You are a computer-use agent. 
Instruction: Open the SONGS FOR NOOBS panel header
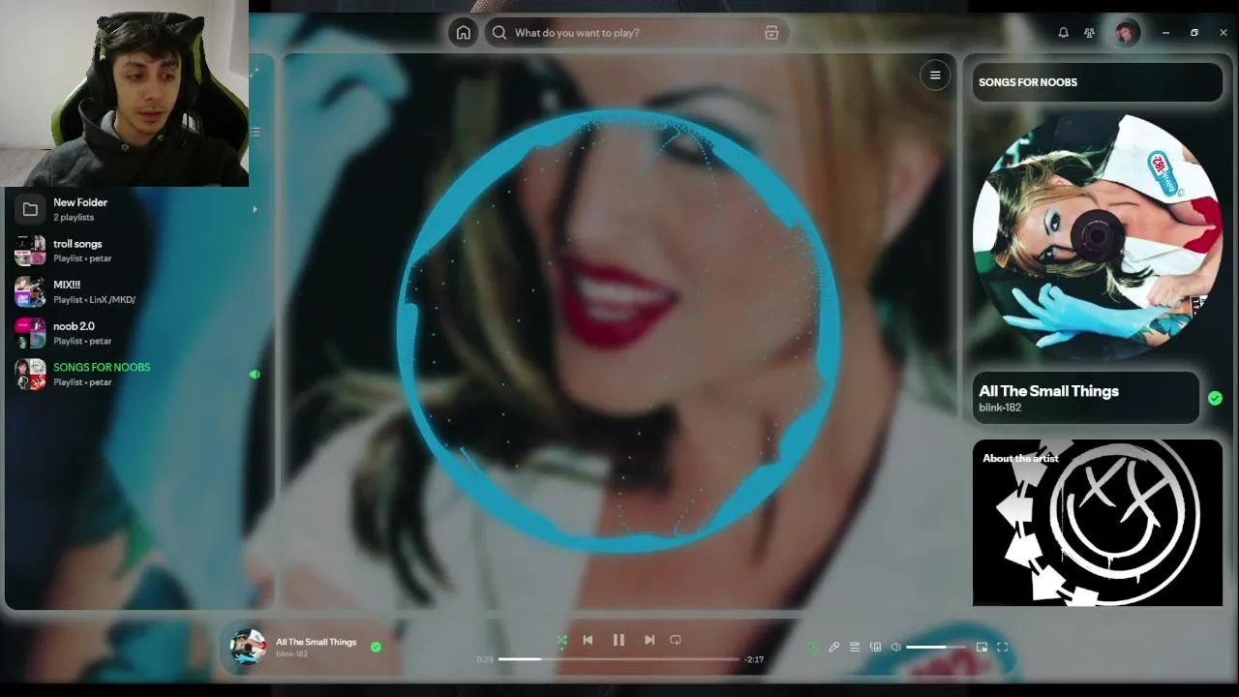pyautogui.click(x=1098, y=82)
